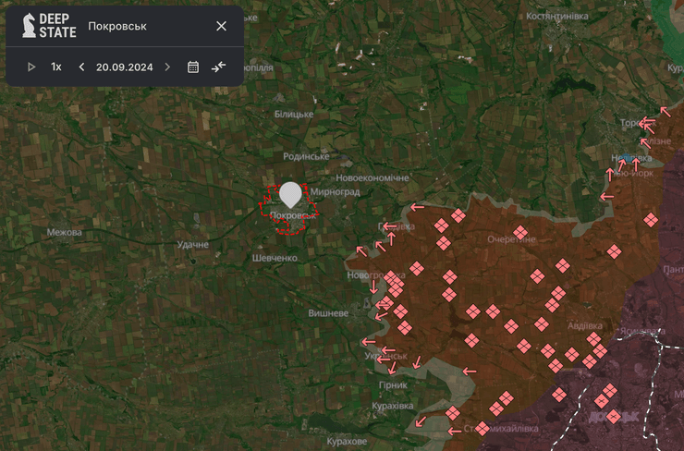Open the calendar date picker
Viewport: 684px width, 451px height.
pyautogui.click(x=193, y=67)
